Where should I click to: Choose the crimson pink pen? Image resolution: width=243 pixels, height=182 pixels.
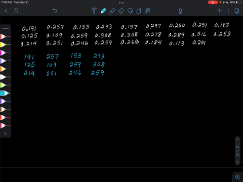point(5,125)
